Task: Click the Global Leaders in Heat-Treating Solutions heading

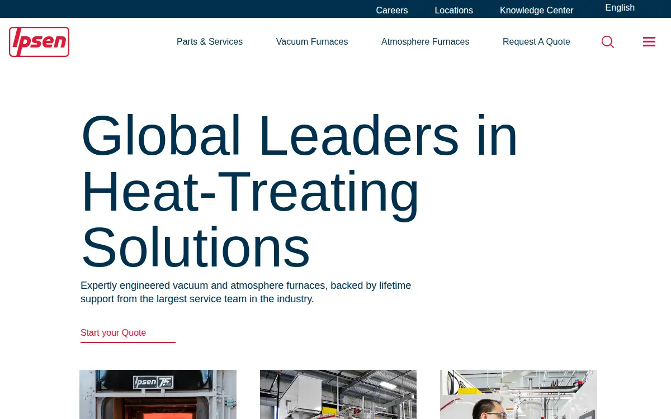Action: point(300,191)
